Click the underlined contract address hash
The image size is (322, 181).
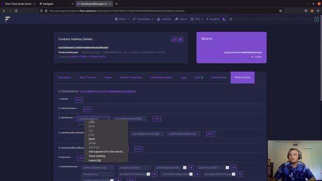pos(83,48)
